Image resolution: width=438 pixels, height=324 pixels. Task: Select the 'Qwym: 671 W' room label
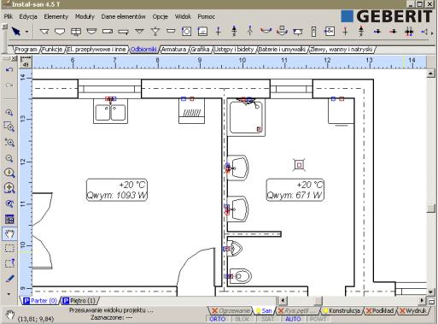295,190
